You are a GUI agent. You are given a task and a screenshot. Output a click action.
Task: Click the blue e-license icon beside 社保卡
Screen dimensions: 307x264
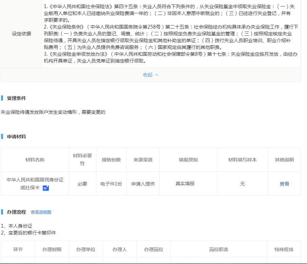46,188
